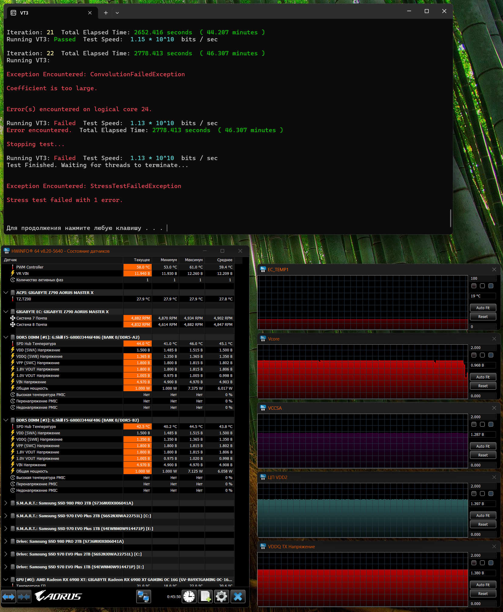Click Reset in the Vcore graph
Viewport: 503px width, 612px height.
483,386
